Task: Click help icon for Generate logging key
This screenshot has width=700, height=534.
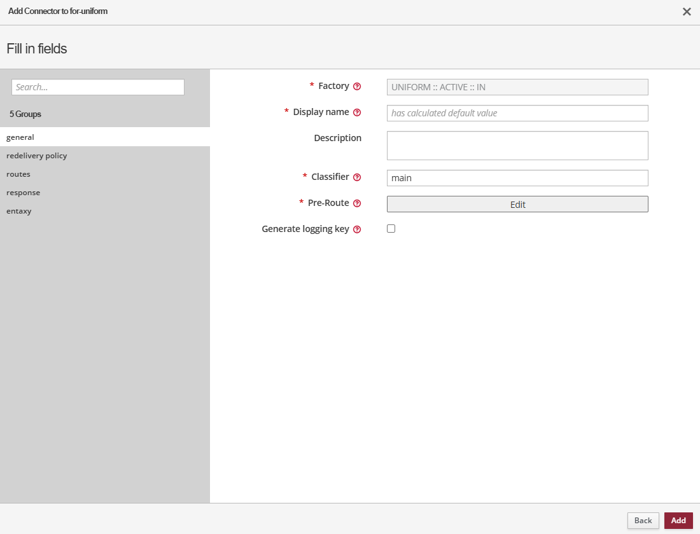Action: [357, 229]
